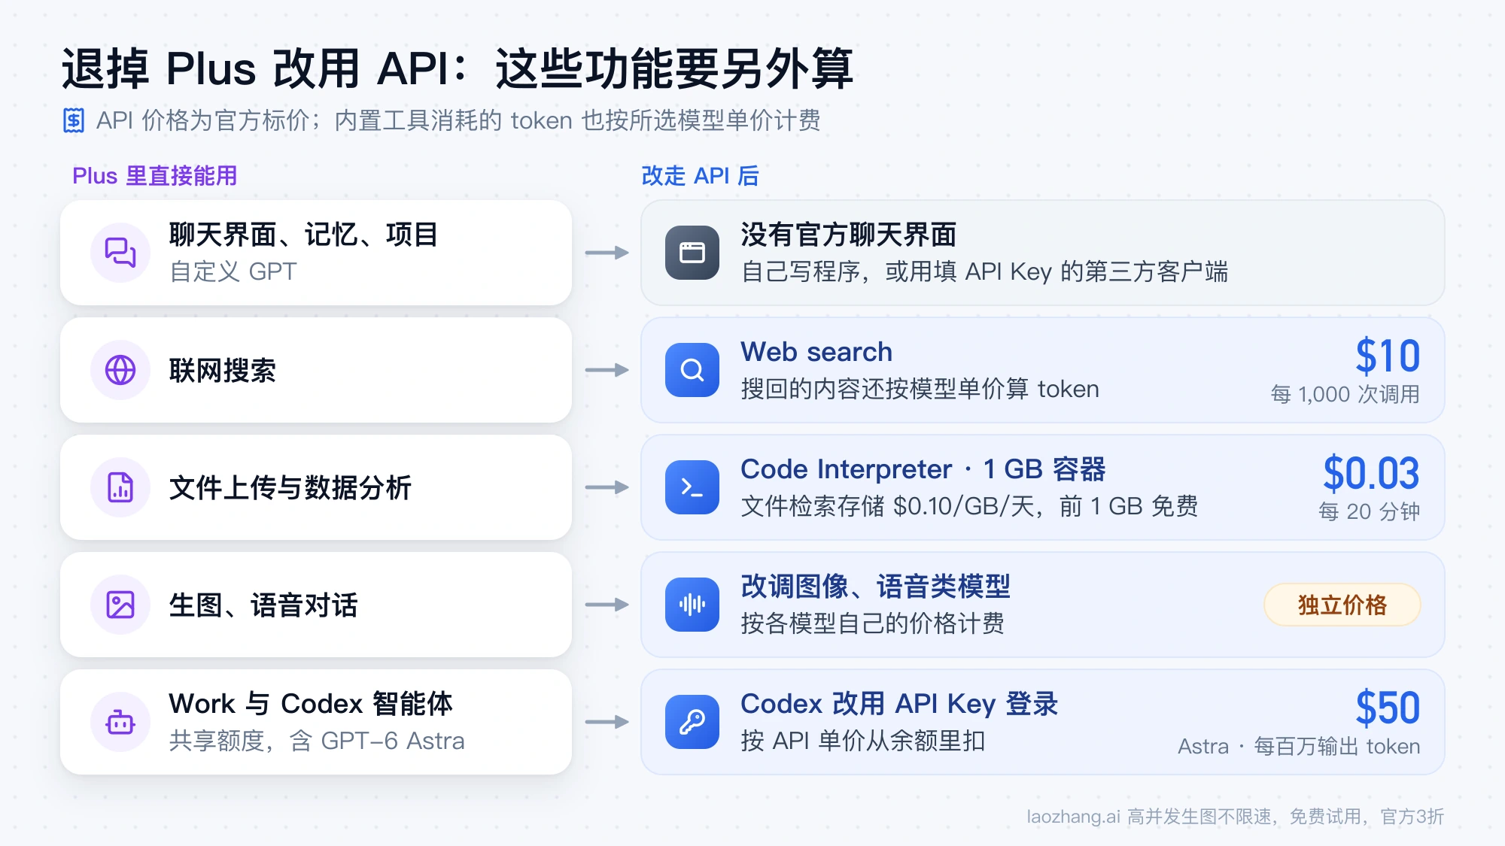Click the 按 API 单价从余额里扣 text
1505x846 pixels.
(x=863, y=741)
